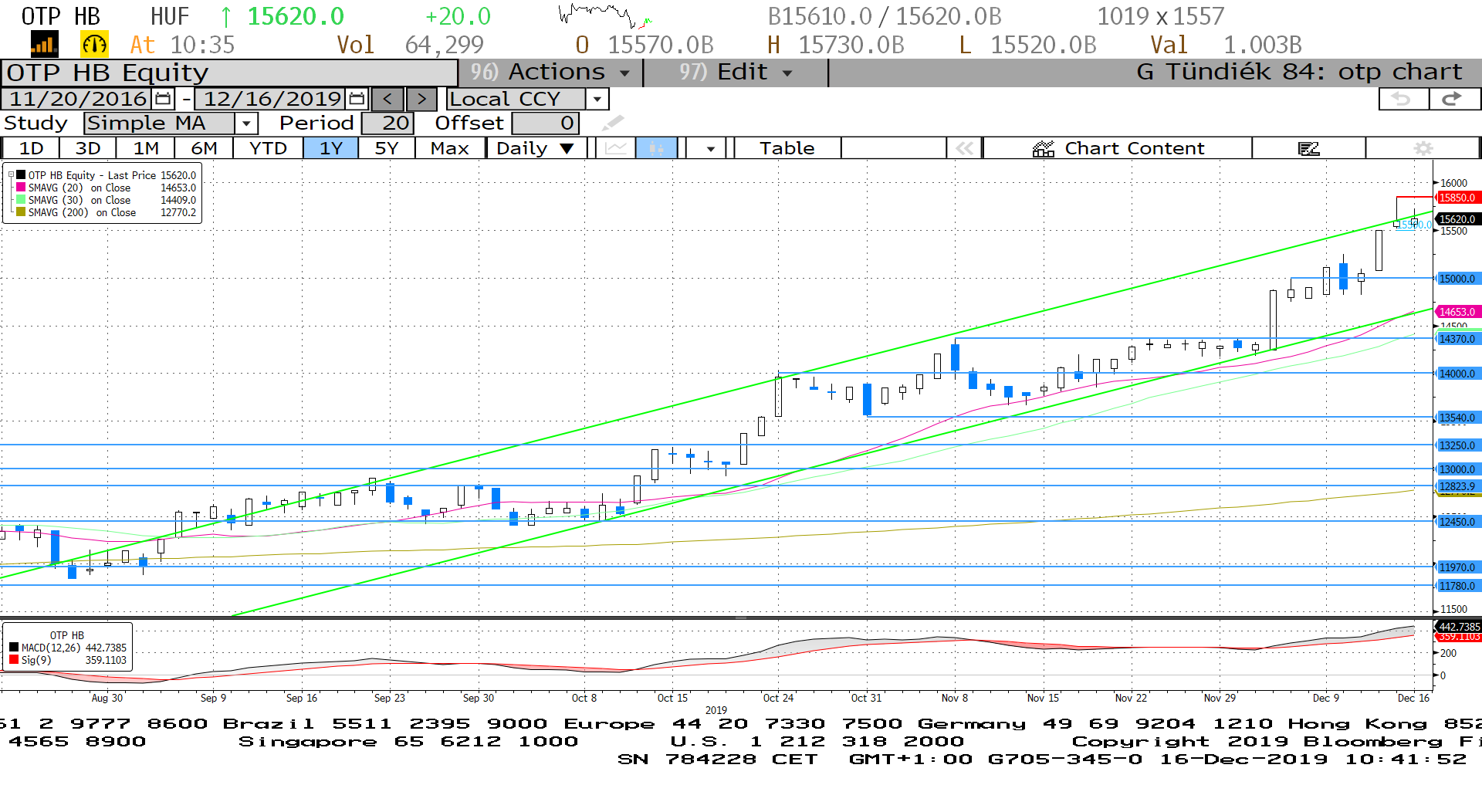Screen dimensions: 1482x802
Task: Select the YTD range tab
Action: click(268, 148)
